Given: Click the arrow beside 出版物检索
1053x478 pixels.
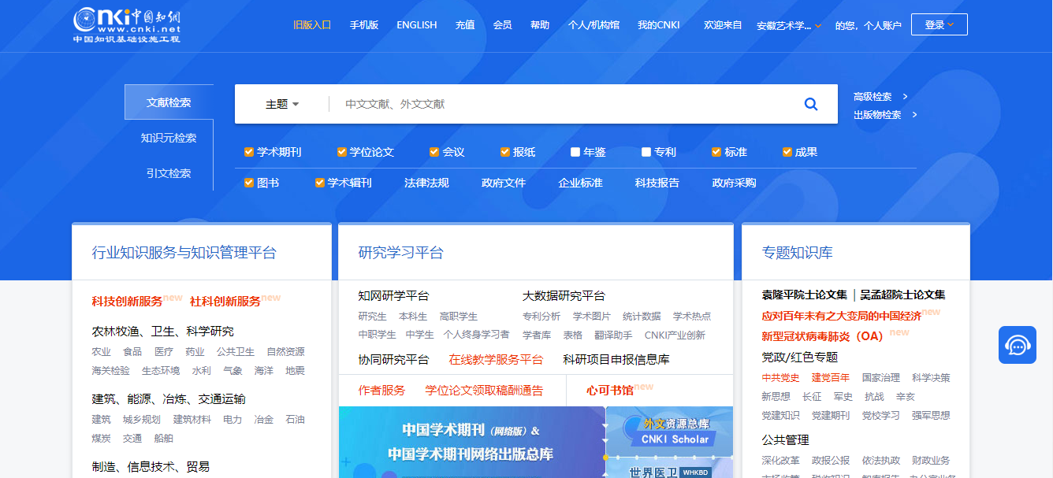Looking at the screenshot, I should pos(914,115).
